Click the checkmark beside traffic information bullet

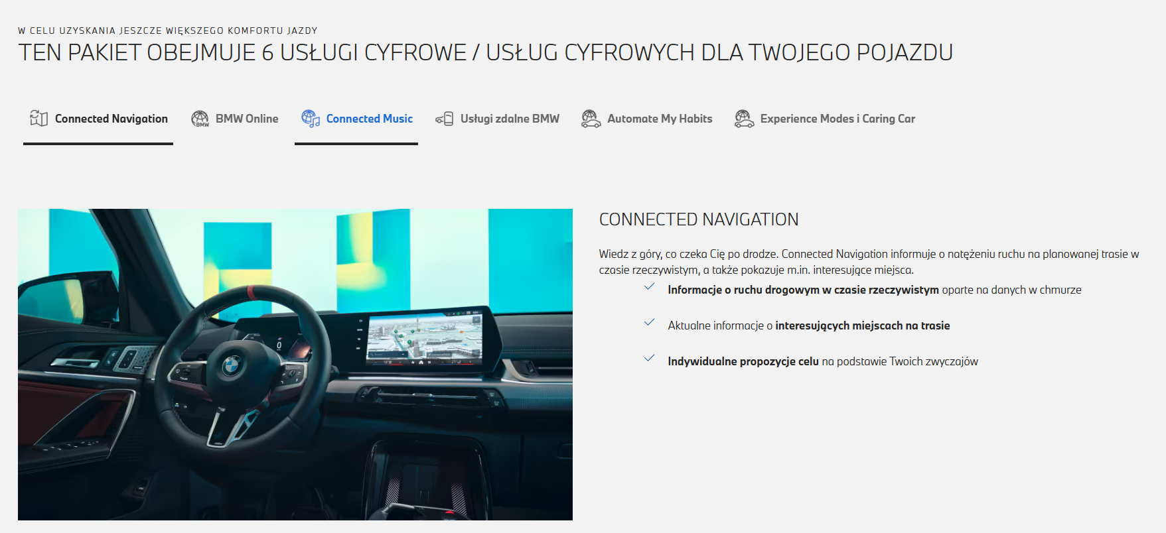(650, 287)
